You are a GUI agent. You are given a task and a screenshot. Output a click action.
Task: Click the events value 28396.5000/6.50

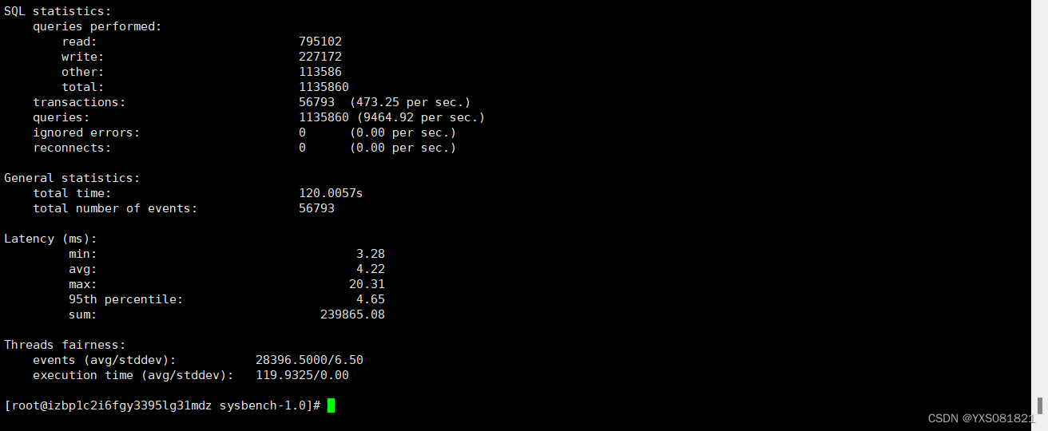pos(310,360)
